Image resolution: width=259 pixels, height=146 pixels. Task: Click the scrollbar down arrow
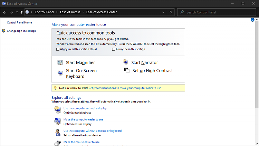[x=257, y=144]
